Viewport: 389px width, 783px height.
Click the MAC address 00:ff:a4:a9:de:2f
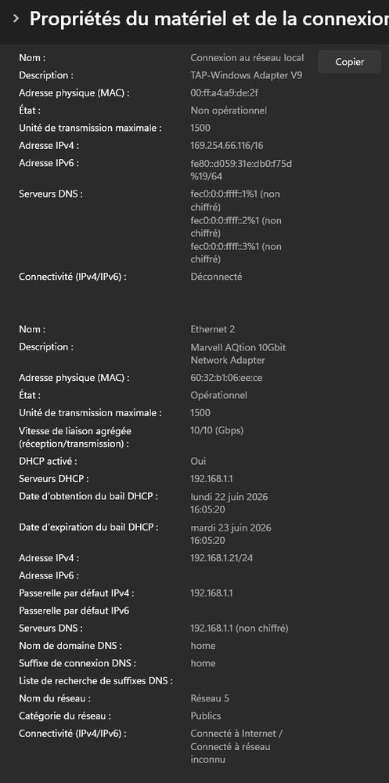coord(224,93)
